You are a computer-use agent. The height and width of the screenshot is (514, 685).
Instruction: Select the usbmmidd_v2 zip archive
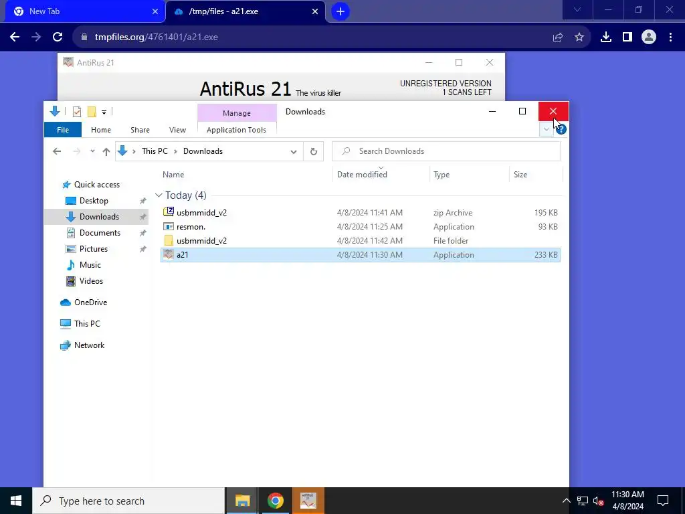(x=361, y=213)
